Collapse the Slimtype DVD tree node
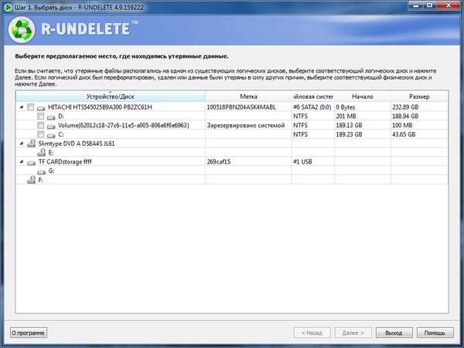This screenshot has width=464, height=348. (x=20, y=144)
